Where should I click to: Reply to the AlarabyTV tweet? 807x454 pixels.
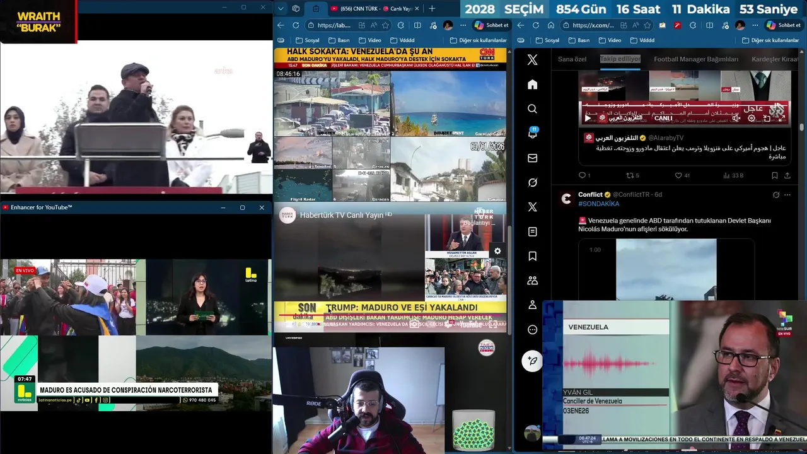click(x=584, y=175)
